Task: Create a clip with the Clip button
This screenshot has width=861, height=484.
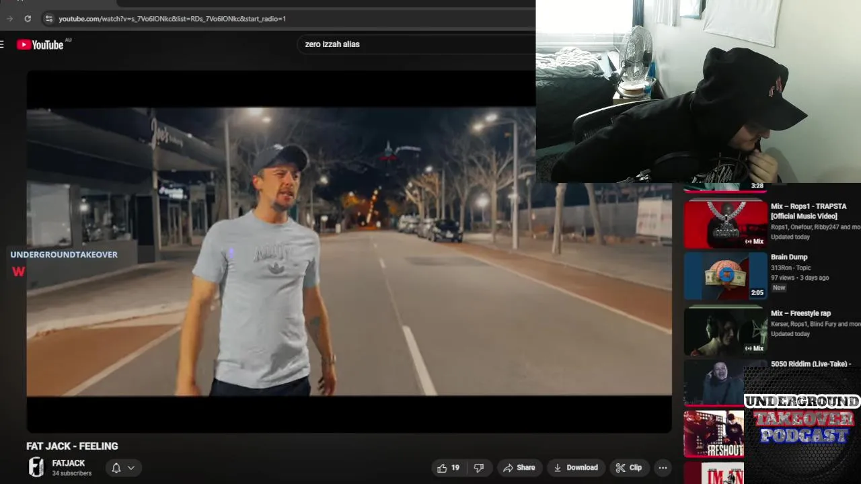Action: (629, 468)
